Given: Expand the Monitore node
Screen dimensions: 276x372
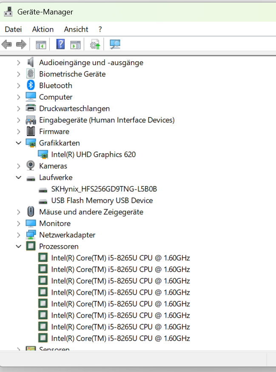Looking at the screenshot, I should coord(18,223).
